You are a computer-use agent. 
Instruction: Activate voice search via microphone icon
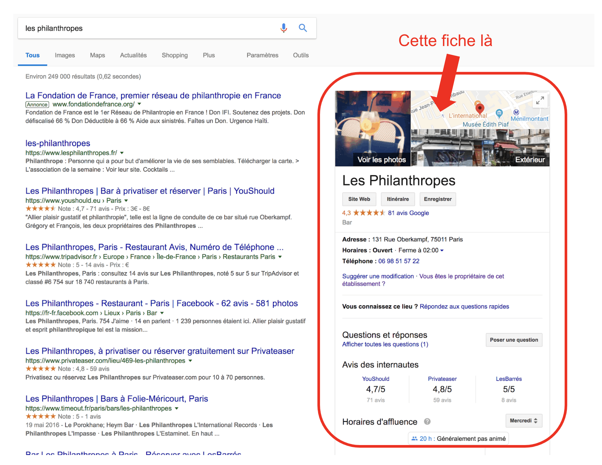coord(284,28)
